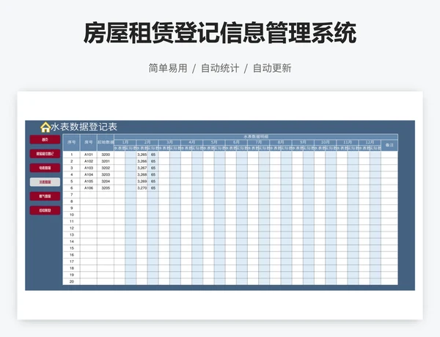This screenshot has height=337, width=440.
Task: Select room cell A101
Action: click(x=89, y=155)
